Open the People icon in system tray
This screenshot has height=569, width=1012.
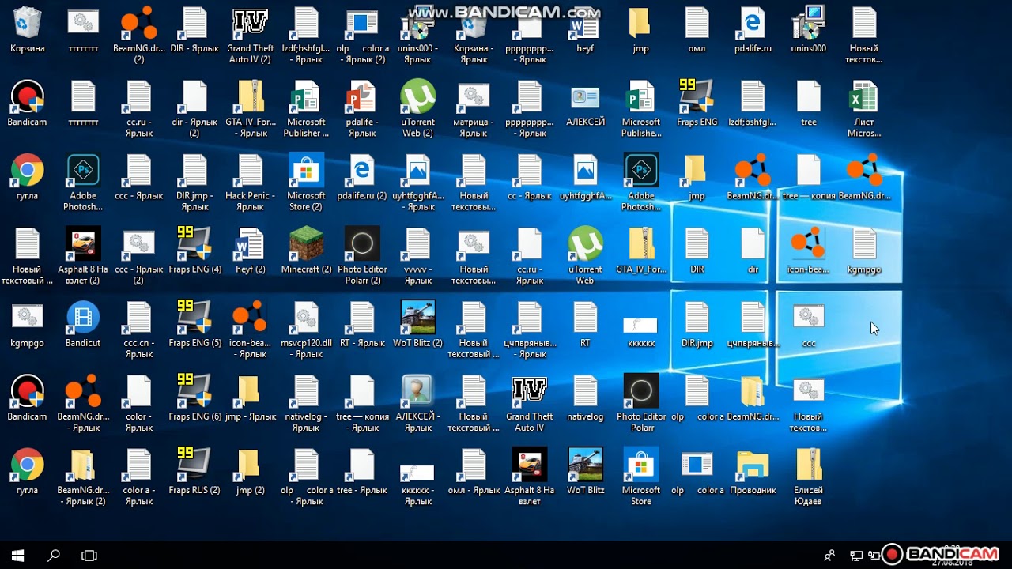coord(829,556)
